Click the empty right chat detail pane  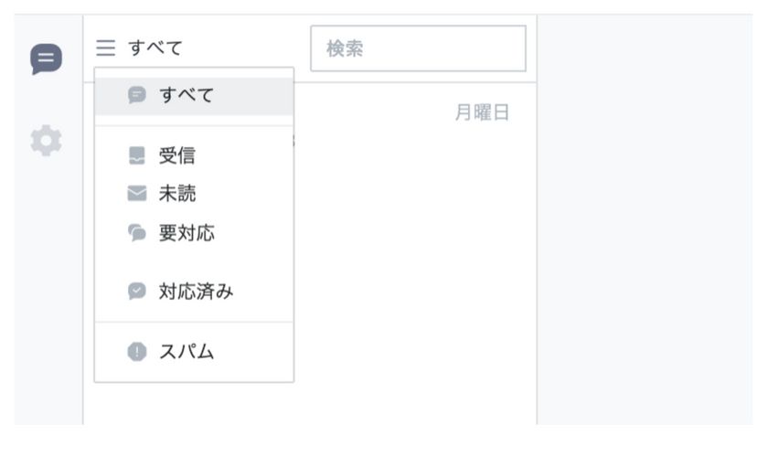click(x=645, y=219)
